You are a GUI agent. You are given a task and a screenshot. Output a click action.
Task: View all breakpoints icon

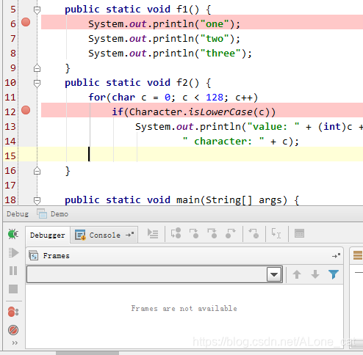13,312
